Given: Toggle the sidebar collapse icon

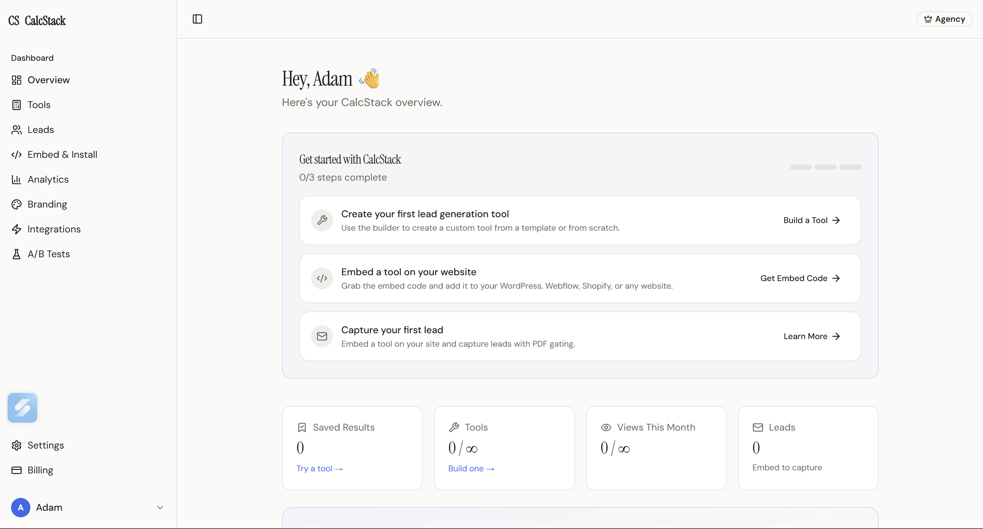Looking at the screenshot, I should 197,19.
